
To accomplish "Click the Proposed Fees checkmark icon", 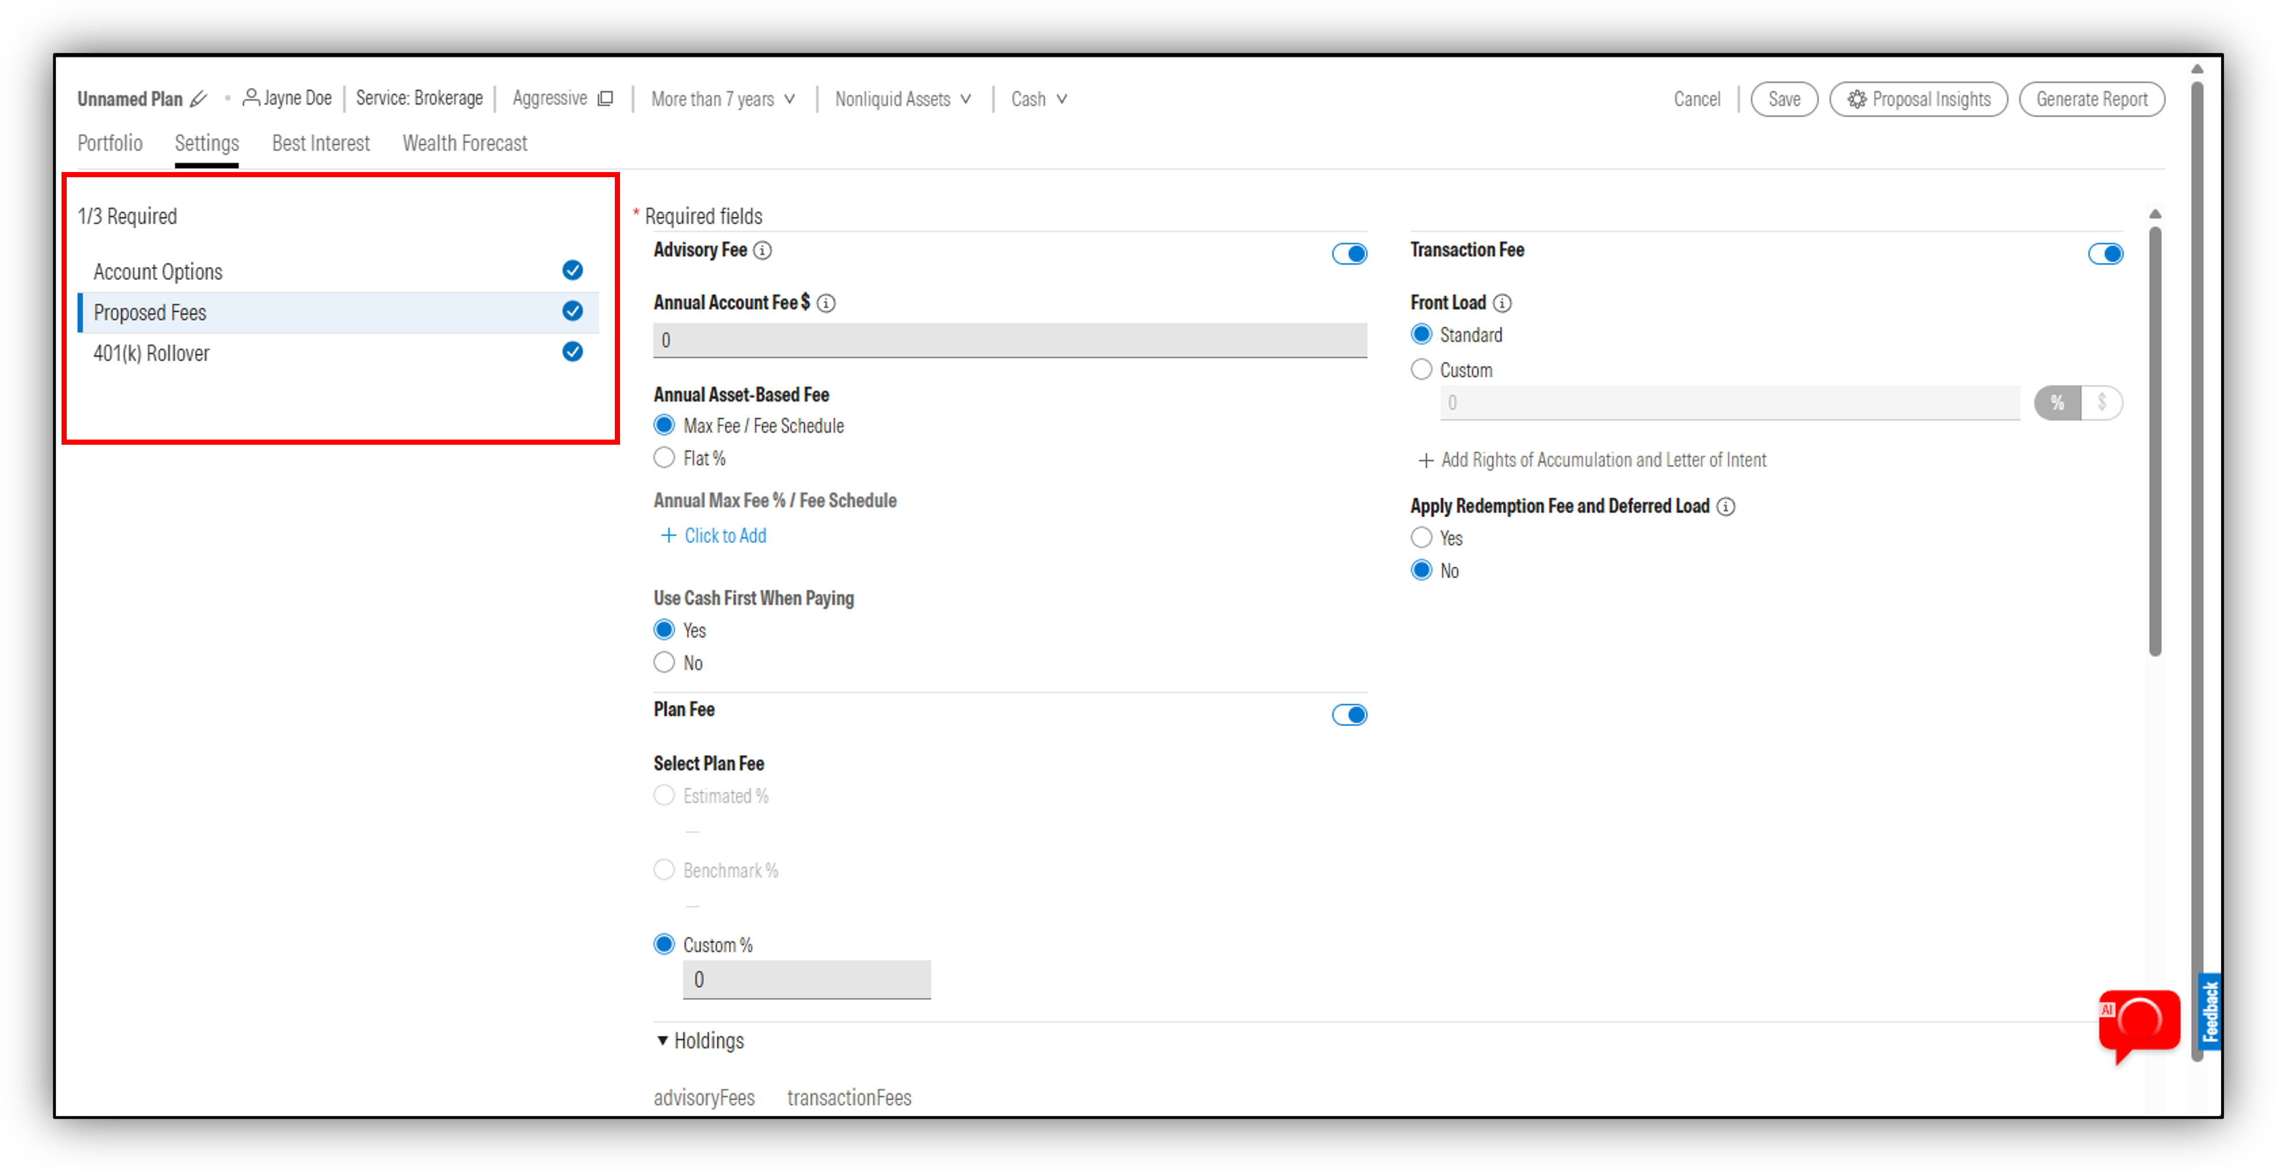I will coord(573,311).
